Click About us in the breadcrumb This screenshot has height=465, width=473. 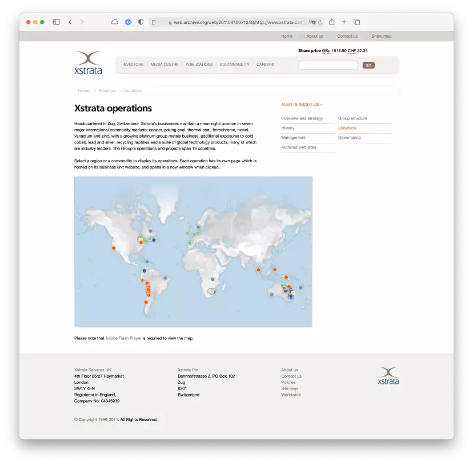(107, 90)
